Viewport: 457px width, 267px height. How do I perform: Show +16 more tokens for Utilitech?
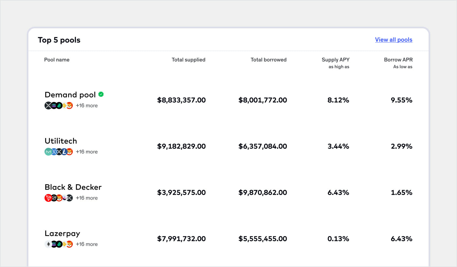click(x=87, y=152)
